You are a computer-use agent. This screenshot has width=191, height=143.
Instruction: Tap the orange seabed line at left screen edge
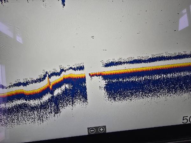point(2,94)
